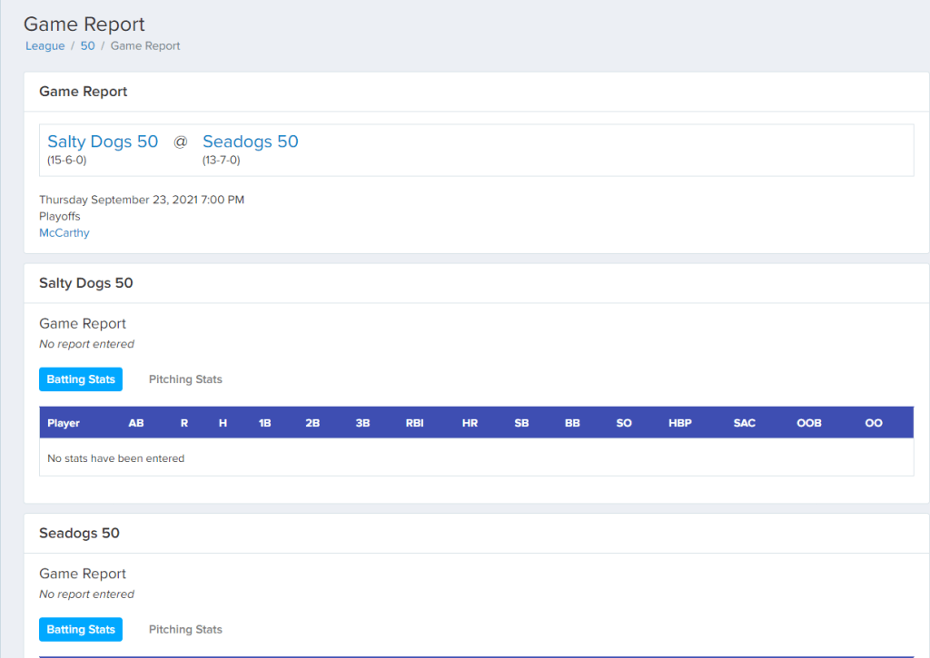The image size is (930, 658).
Task: Click the SB column header
Action: point(521,423)
